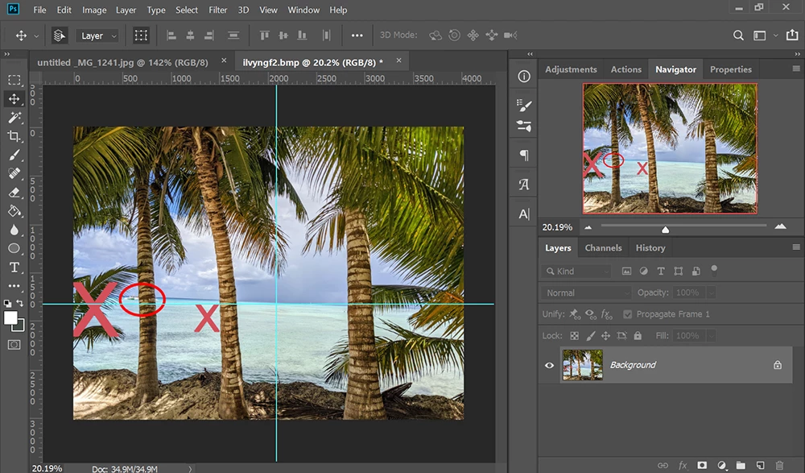This screenshot has height=473, width=805.
Task: Open the Auto-Select Layer dropdown
Action: click(97, 35)
